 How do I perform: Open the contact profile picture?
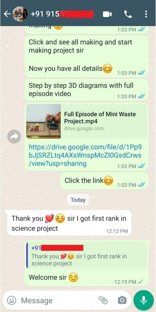coord(20,14)
